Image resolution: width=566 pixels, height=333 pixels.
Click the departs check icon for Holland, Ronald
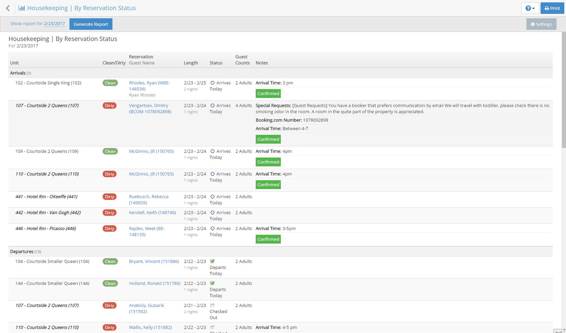pyautogui.click(x=212, y=283)
